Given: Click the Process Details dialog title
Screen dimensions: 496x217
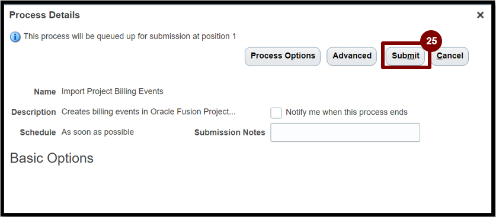Looking at the screenshot, I should point(44,15).
